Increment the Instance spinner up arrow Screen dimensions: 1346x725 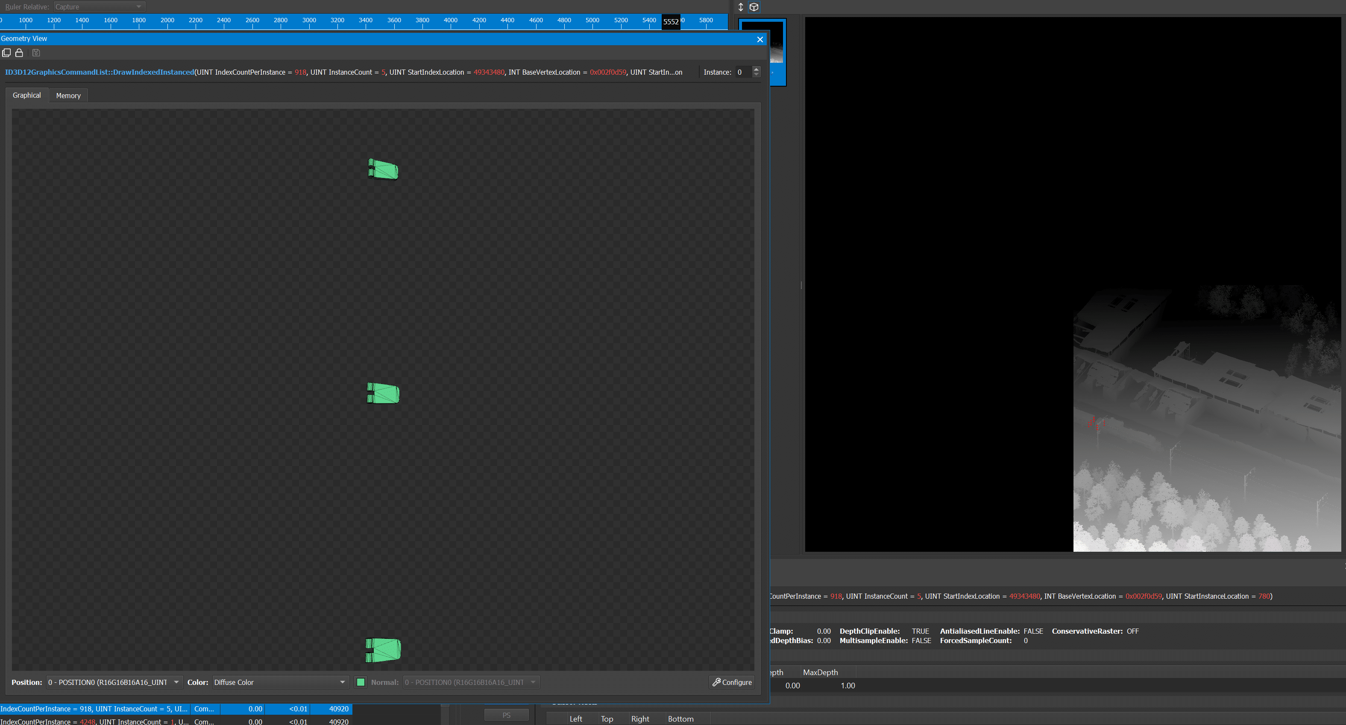(x=756, y=69)
